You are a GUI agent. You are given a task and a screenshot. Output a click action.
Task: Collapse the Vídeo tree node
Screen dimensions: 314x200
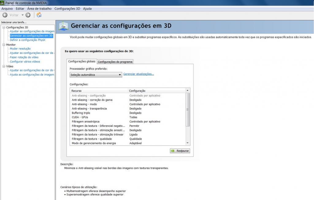pos(4,66)
